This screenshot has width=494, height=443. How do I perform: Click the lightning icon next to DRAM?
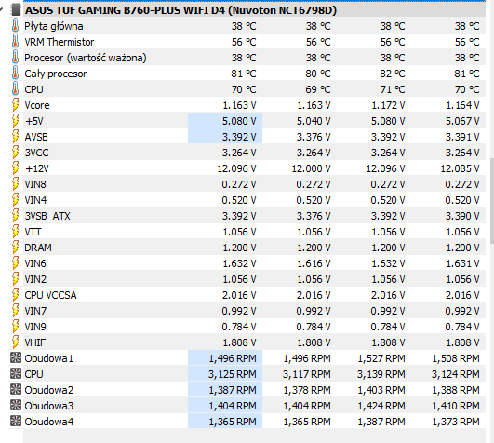click(15, 248)
